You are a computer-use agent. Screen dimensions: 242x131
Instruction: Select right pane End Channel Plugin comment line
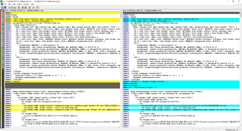[x=181, y=88]
